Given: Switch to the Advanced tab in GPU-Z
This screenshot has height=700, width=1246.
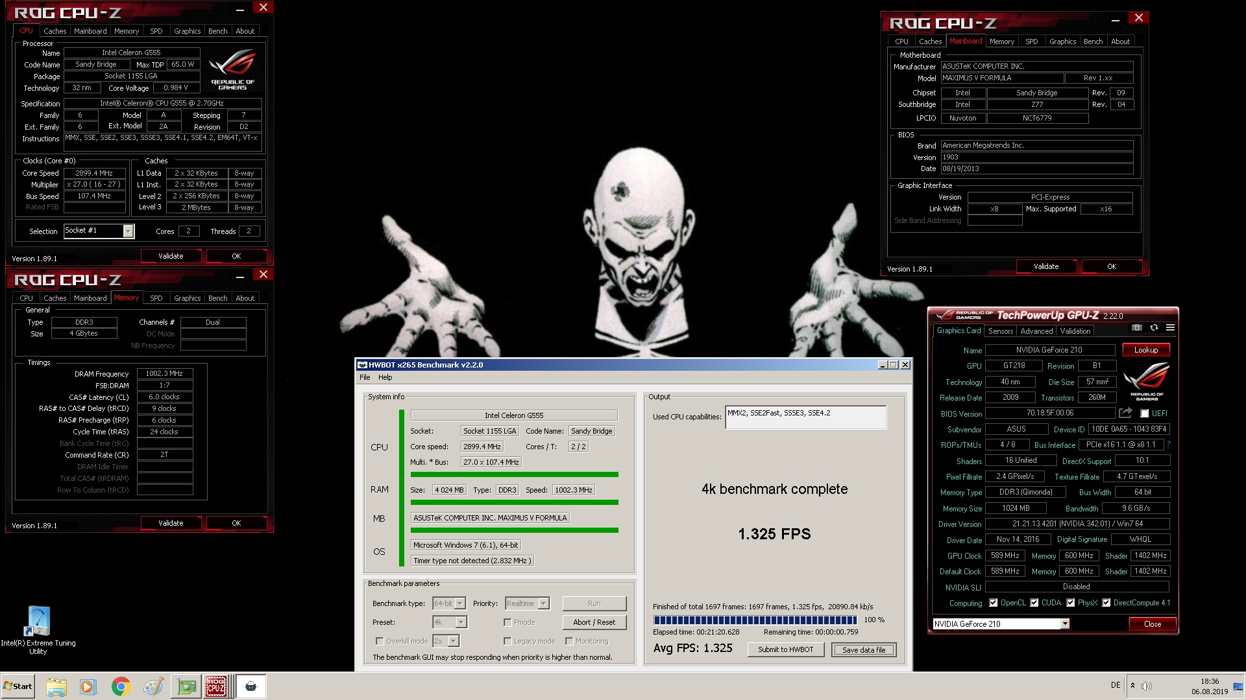Looking at the screenshot, I should click(x=1036, y=331).
